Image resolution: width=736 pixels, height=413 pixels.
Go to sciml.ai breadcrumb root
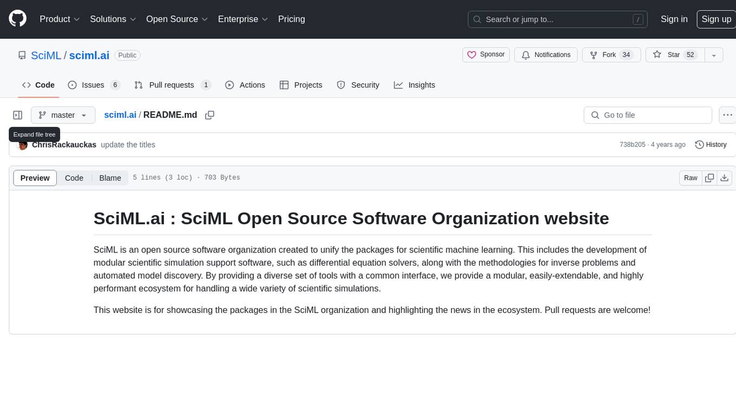click(x=120, y=115)
